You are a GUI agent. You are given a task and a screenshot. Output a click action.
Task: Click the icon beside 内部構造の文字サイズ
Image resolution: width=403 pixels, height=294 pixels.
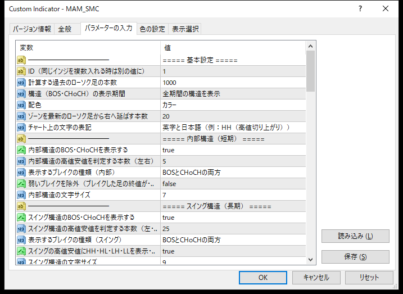(x=21, y=195)
